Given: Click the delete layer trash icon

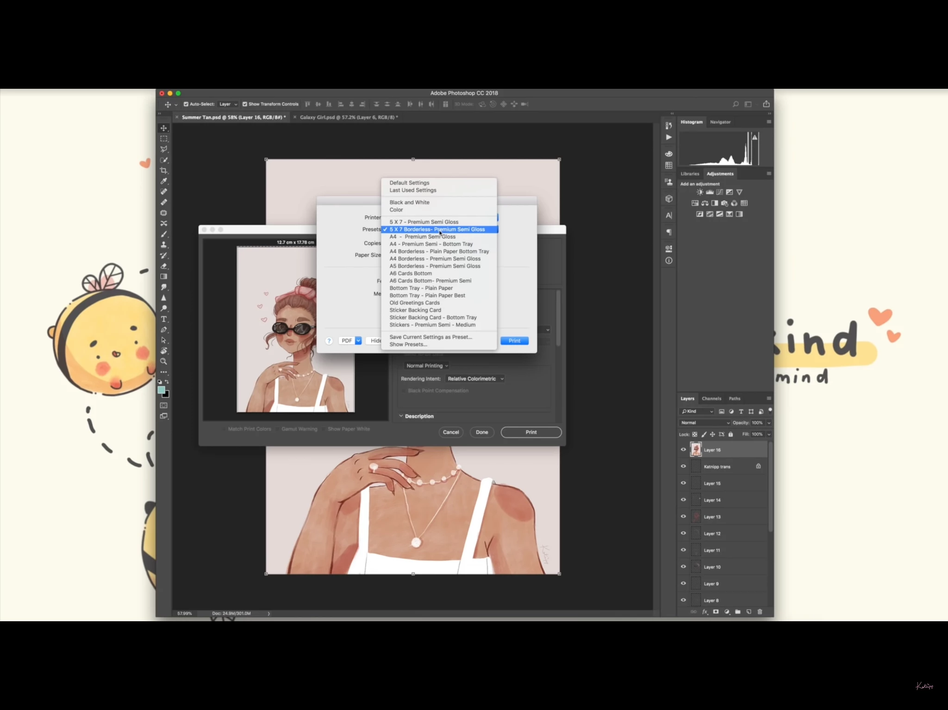Looking at the screenshot, I should 760,611.
